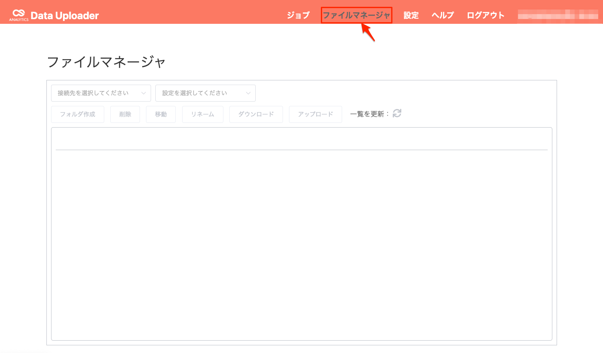Click the refresh icon to update the list
603x353 pixels.
(x=397, y=114)
